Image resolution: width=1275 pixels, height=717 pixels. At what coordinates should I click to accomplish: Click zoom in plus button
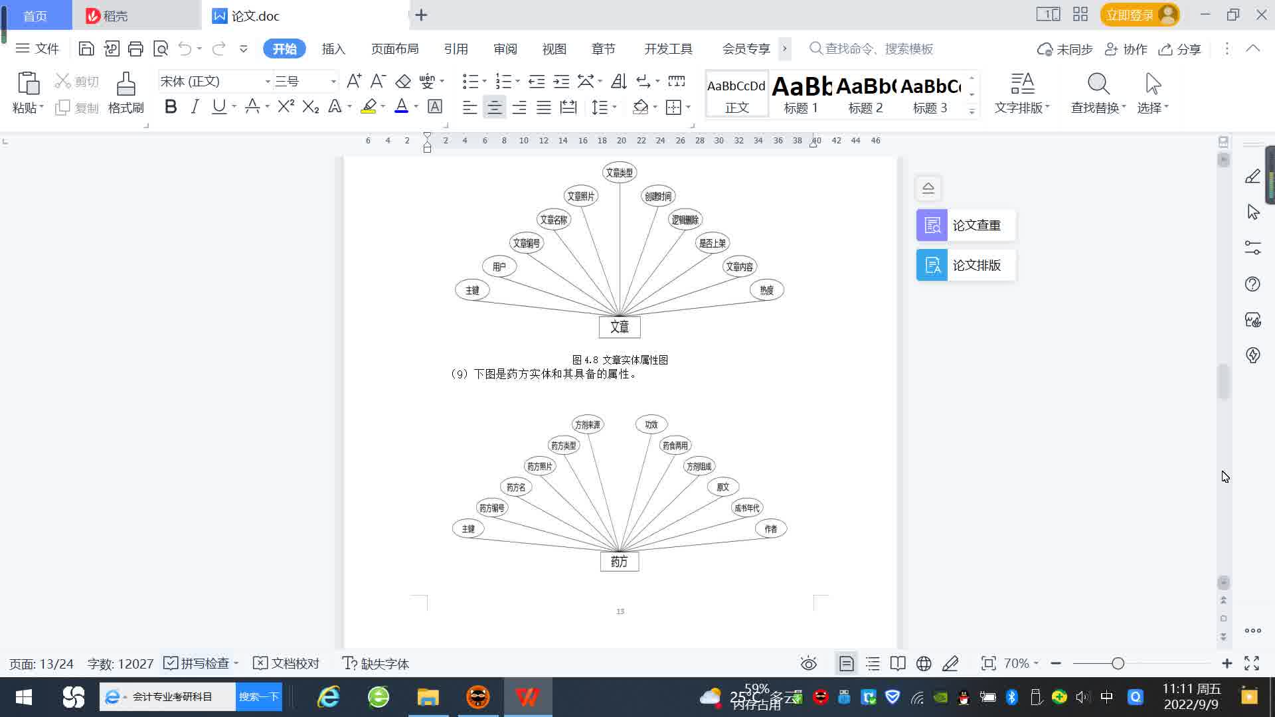[x=1227, y=663]
